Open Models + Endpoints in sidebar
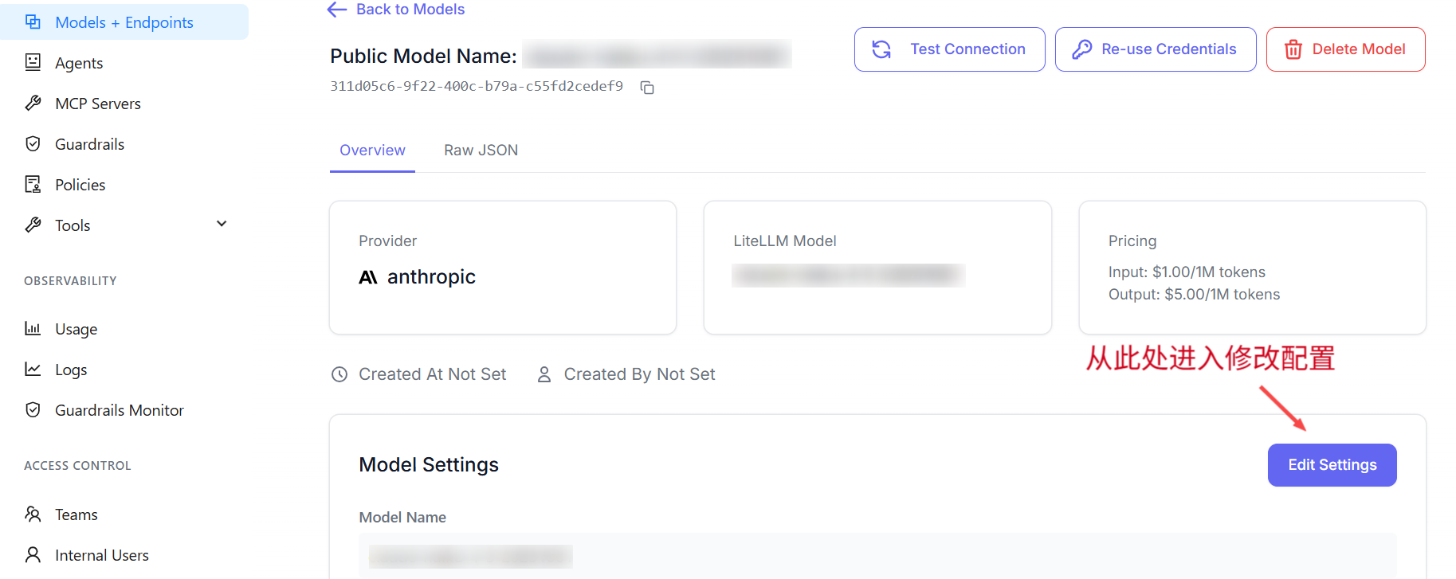 click(x=124, y=22)
